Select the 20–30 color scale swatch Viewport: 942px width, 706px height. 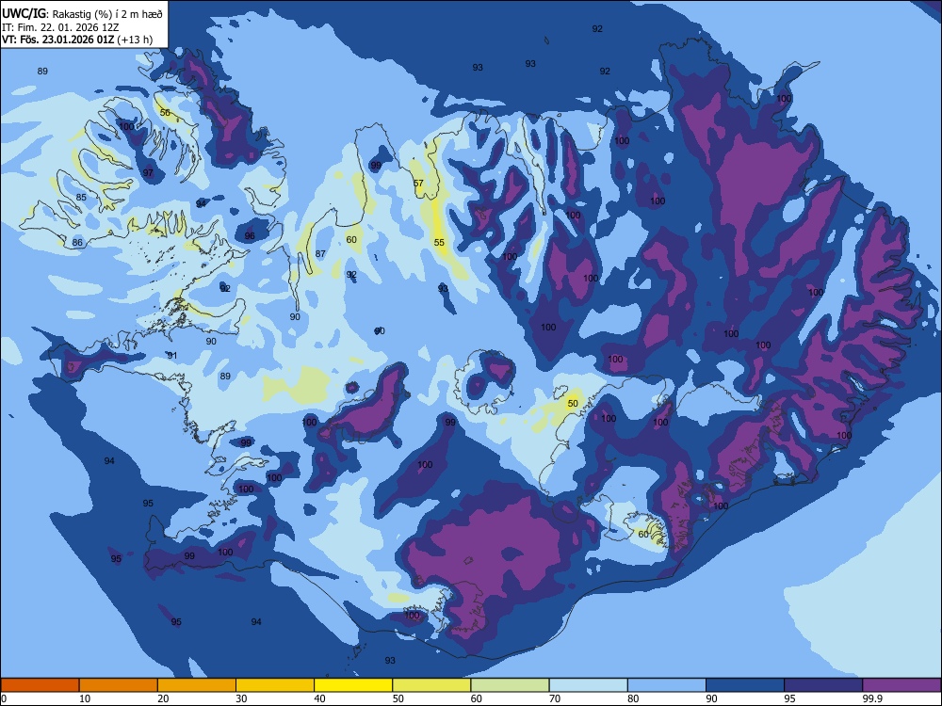click(x=197, y=685)
